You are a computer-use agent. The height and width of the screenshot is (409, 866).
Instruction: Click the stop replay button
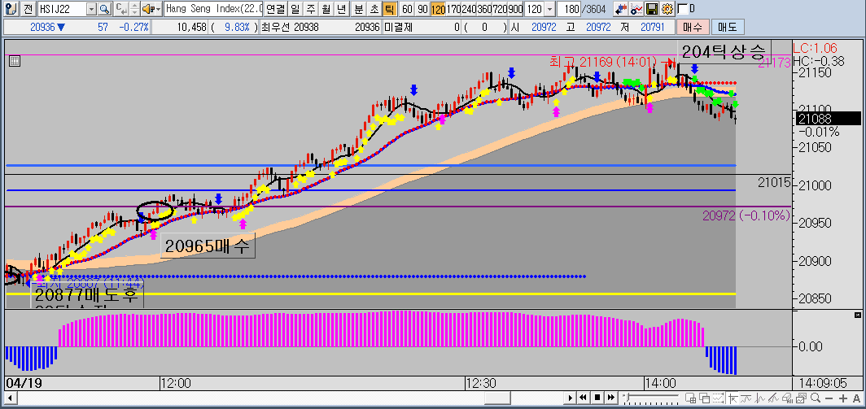click(x=597, y=398)
